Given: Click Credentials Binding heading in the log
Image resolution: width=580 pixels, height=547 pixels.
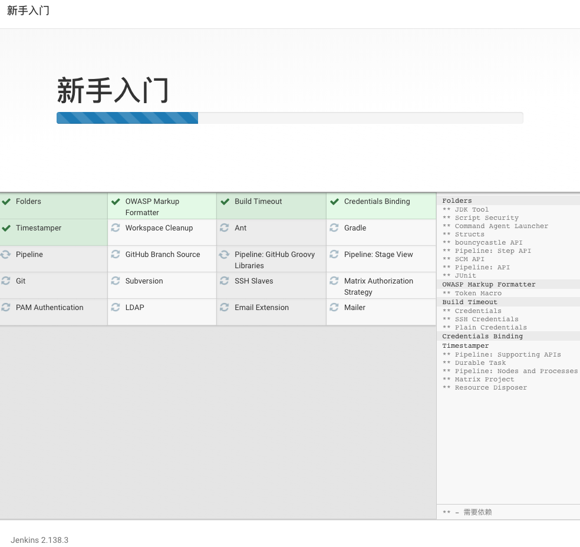Looking at the screenshot, I should point(483,336).
